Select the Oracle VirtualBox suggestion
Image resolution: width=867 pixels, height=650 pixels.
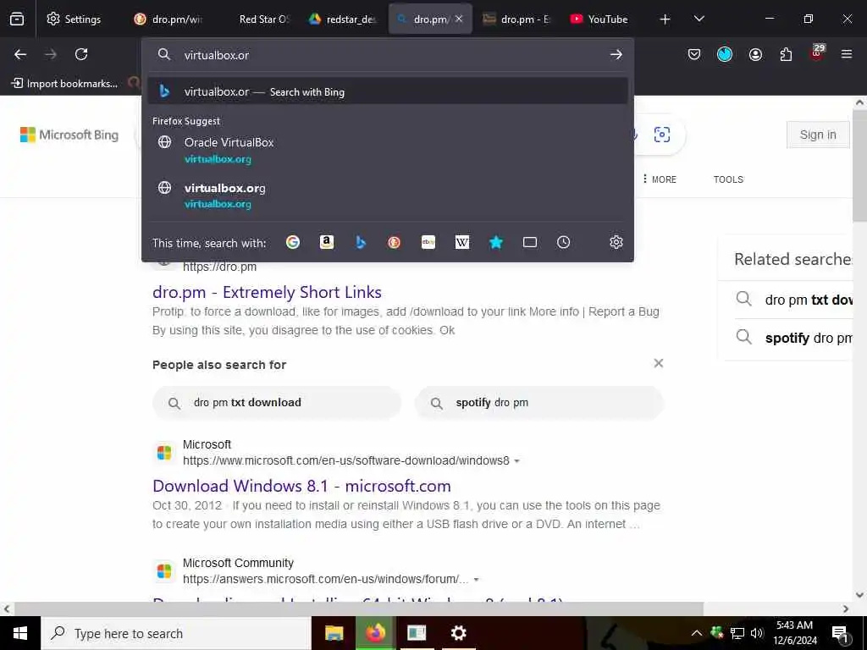point(388,150)
